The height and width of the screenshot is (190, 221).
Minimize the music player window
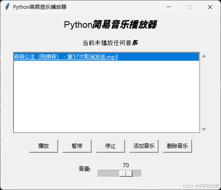169,7
